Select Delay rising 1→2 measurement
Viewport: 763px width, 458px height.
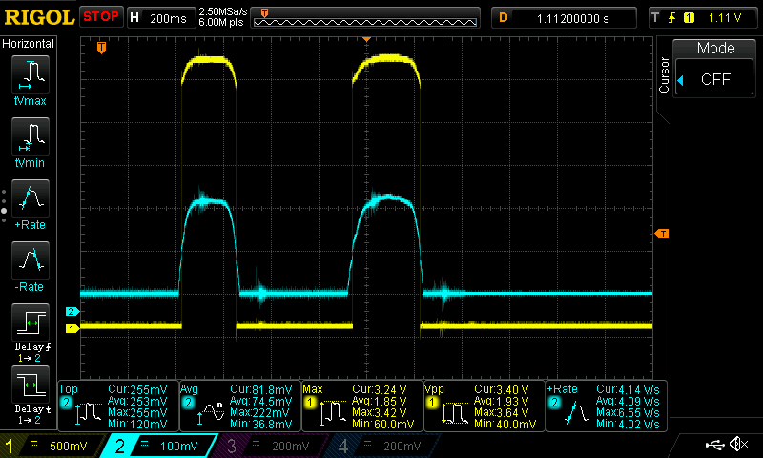tap(31, 323)
